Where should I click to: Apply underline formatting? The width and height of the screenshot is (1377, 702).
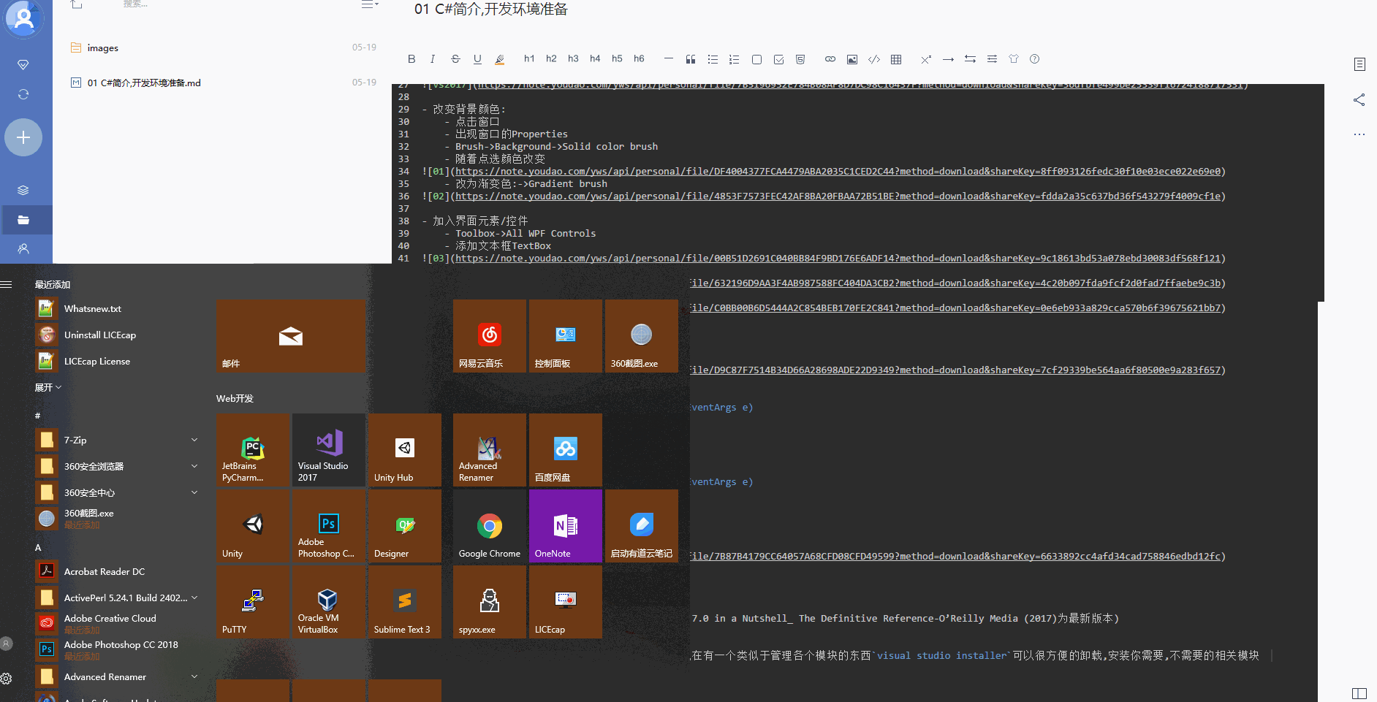click(477, 59)
